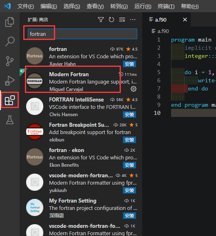Open the Explorer view in activity bar
Image resolution: width=216 pixels, height=236 pixels.
tap(10, 22)
